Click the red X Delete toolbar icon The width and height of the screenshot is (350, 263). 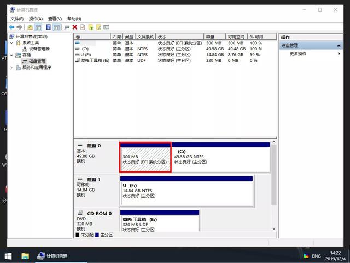pos(75,27)
